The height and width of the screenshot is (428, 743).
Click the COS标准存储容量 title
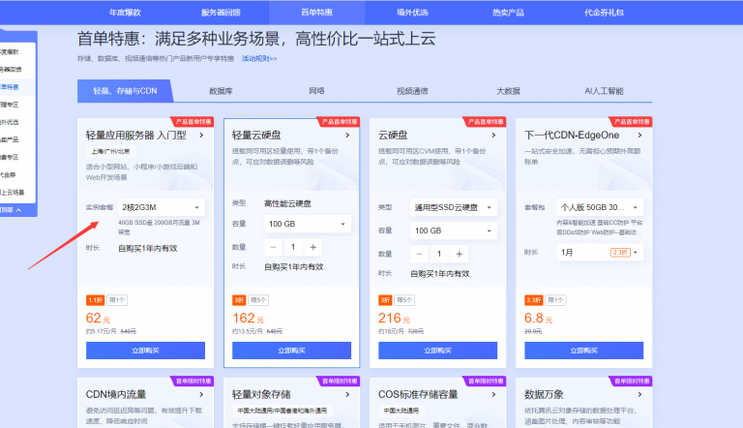(418, 394)
